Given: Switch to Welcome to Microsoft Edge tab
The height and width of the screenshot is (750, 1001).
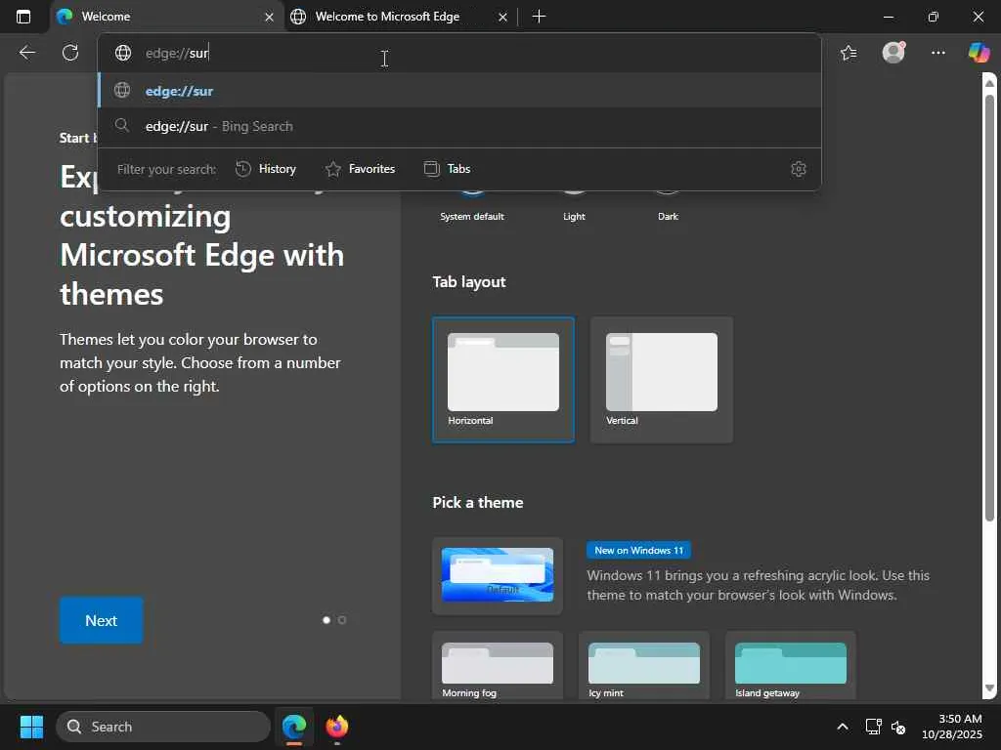Looking at the screenshot, I should pos(399,17).
